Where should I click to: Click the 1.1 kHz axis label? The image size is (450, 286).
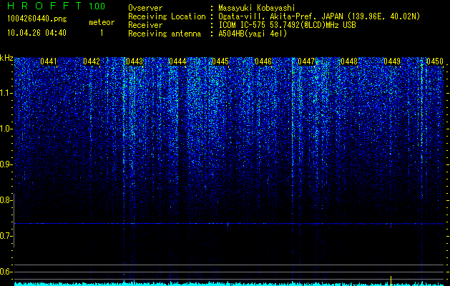pos(6,93)
